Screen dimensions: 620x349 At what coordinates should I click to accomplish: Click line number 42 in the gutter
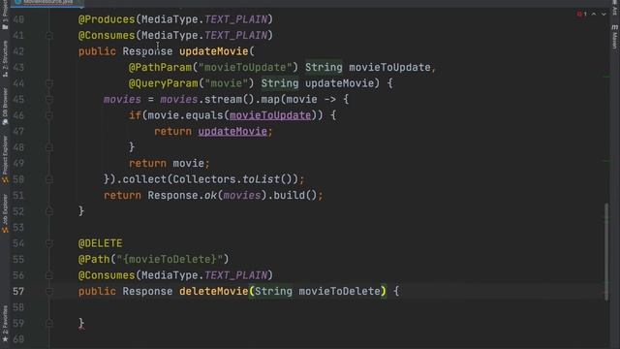18,51
